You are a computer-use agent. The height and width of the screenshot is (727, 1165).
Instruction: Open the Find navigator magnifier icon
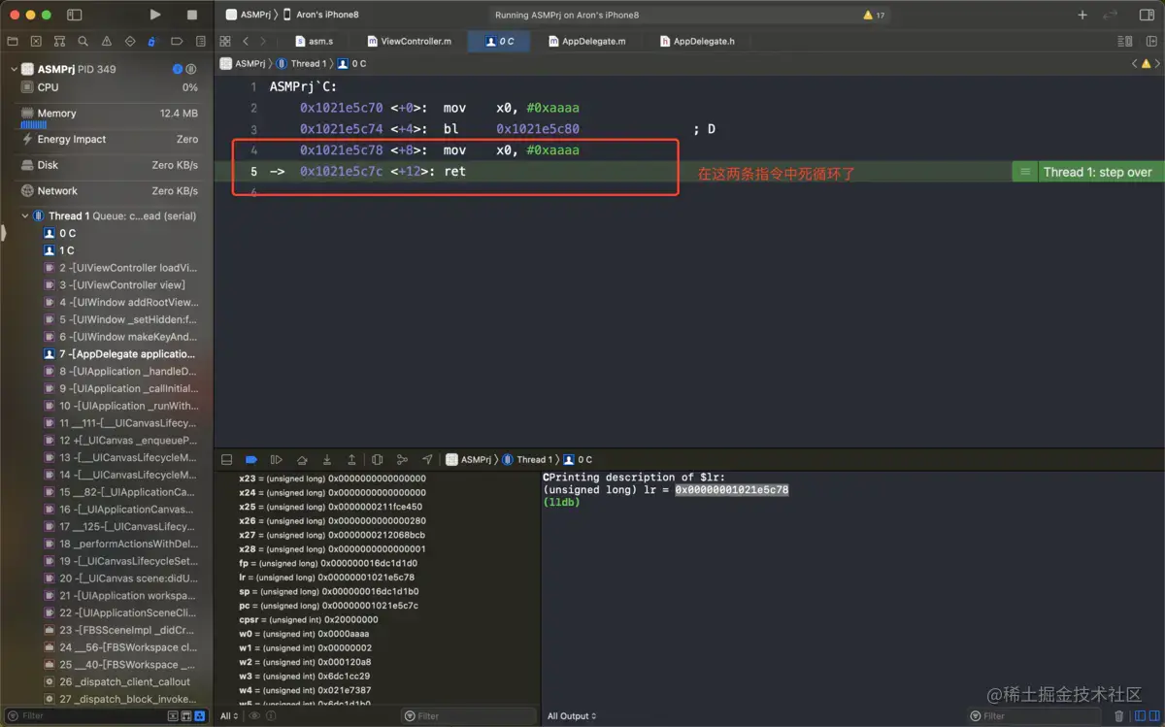tap(83, 42)
